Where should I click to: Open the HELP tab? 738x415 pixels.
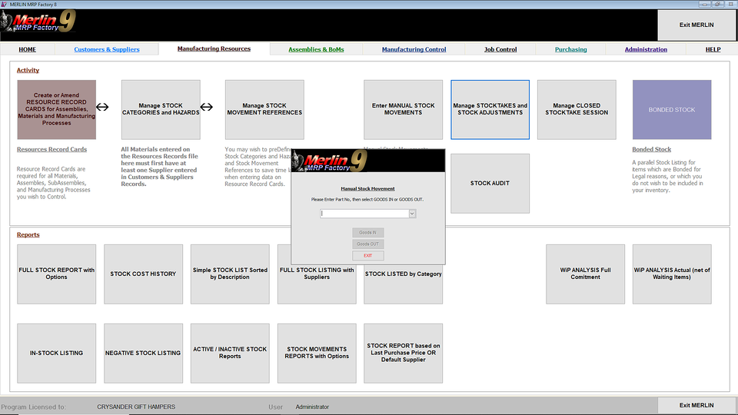[x=713, y=49]
